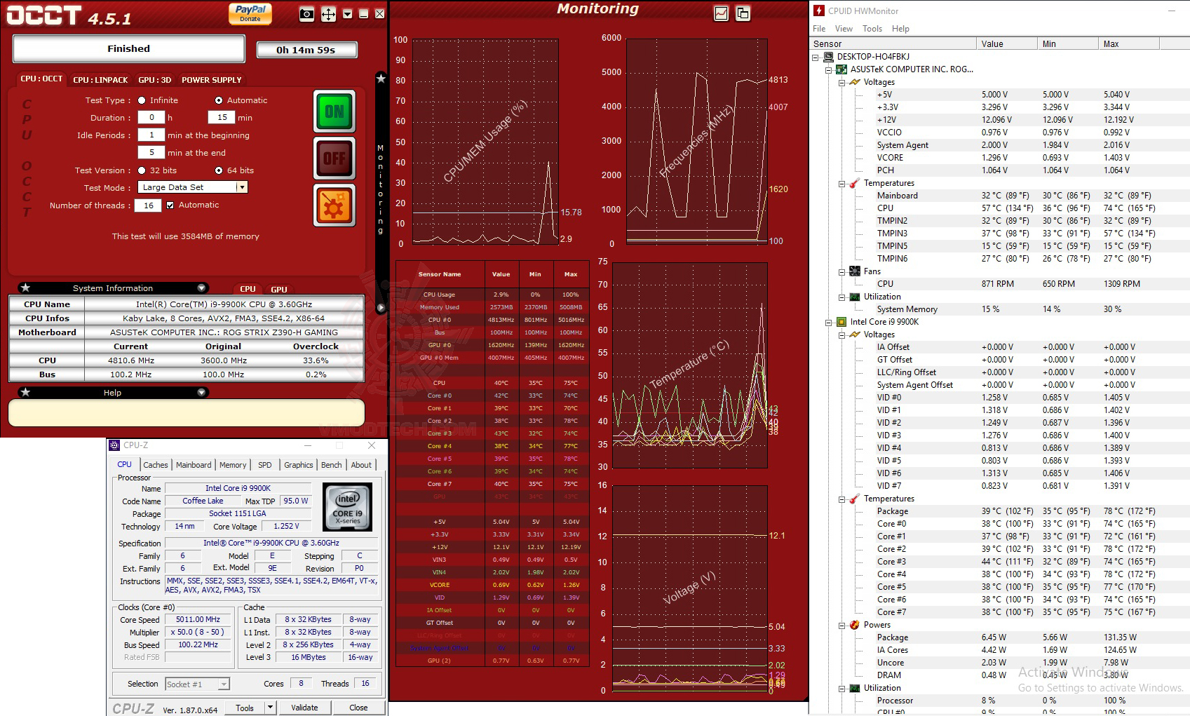The image size is (1190, 716).
Task: Click the flame icon next to Powers
Action: pos(855,625)
